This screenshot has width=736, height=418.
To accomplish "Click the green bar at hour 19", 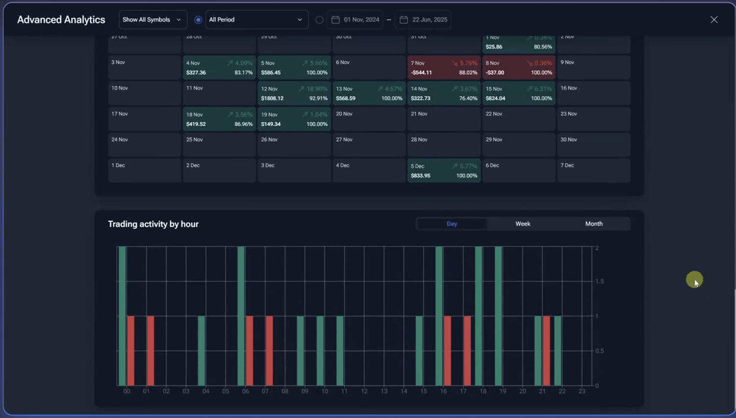I will [x=499, y=316].
